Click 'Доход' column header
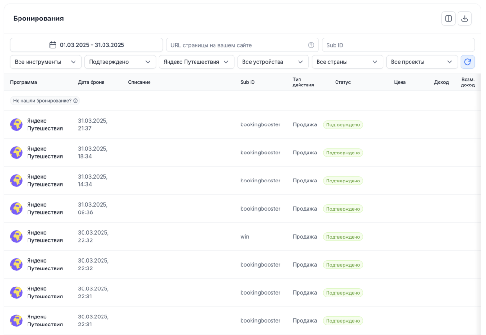 (441, 82)
